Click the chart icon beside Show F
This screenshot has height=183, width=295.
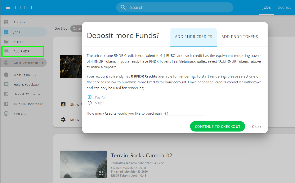click(63, 104)
